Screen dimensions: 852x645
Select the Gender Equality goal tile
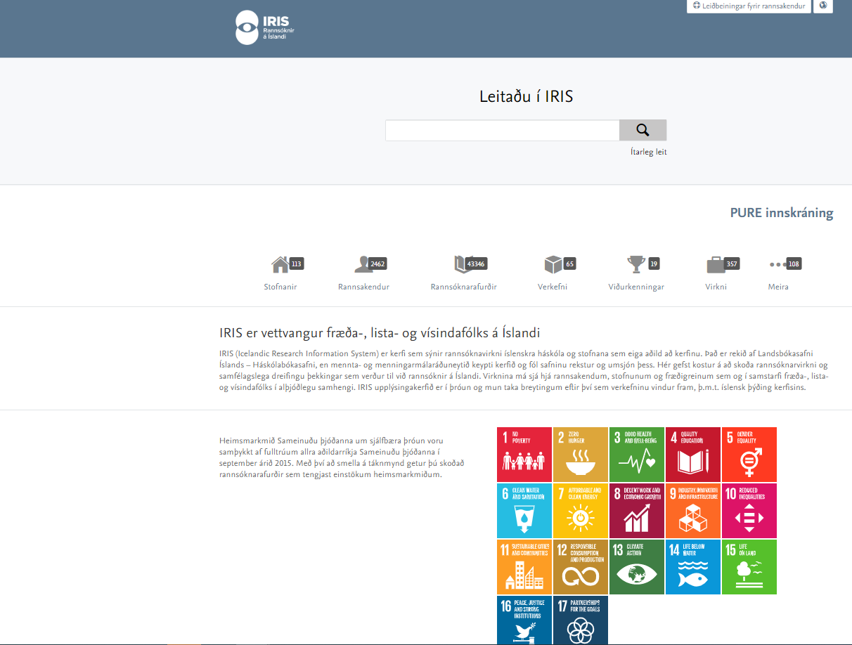coord(749,455)
